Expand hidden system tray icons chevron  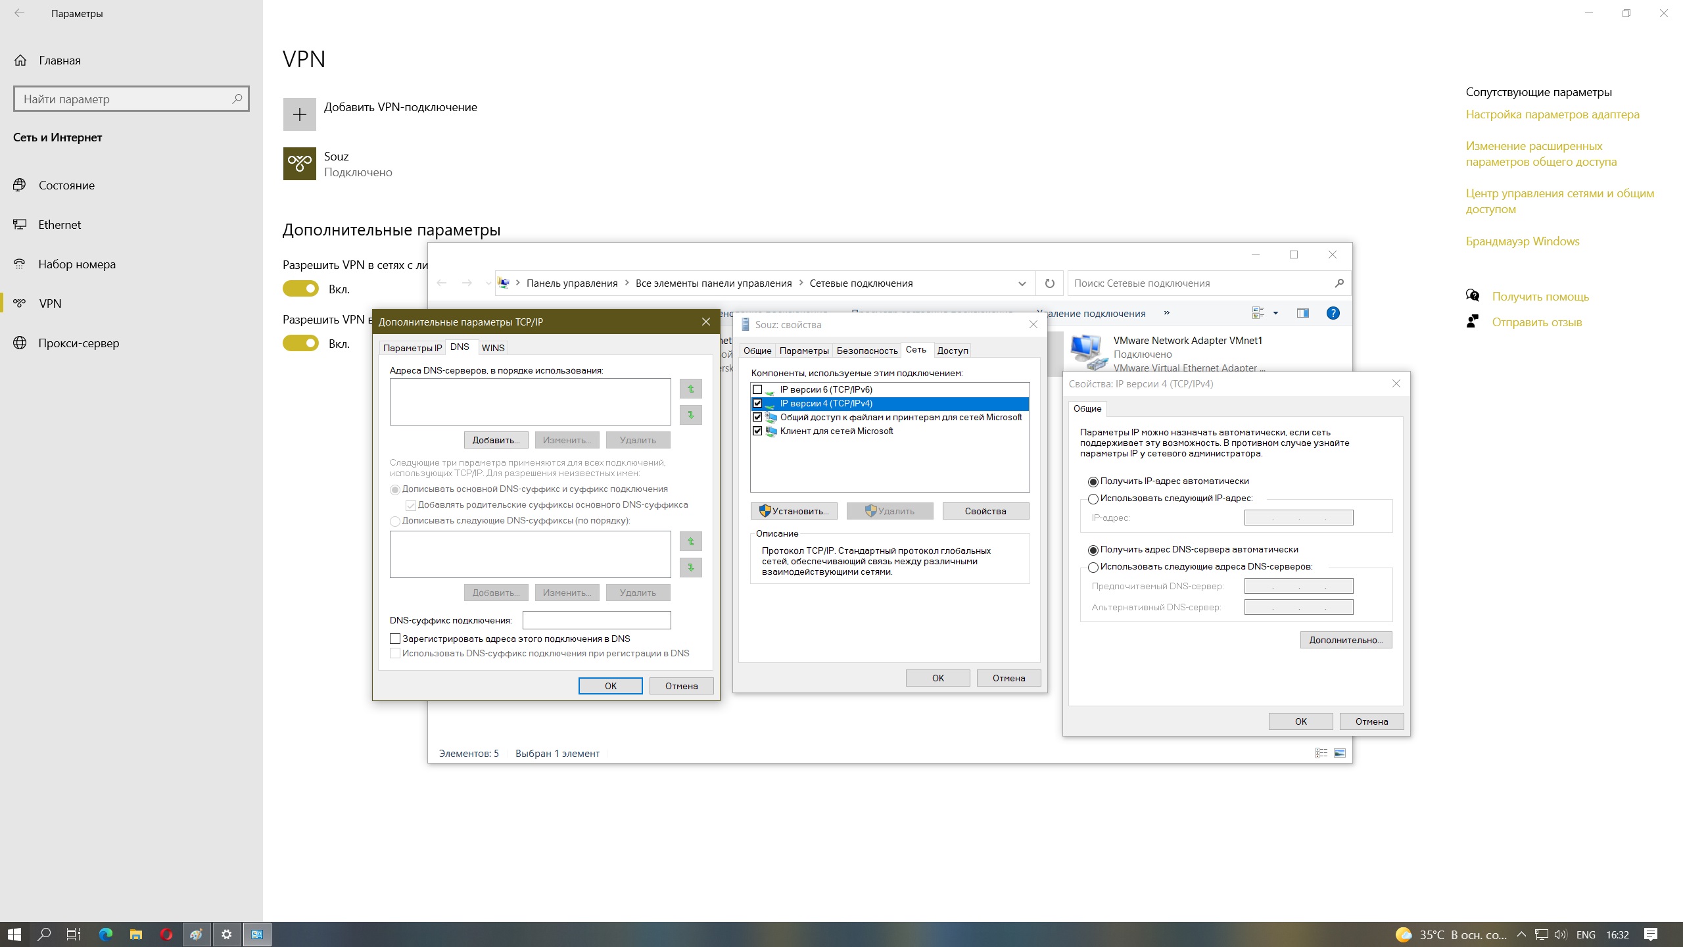(x=1521, y=934)
